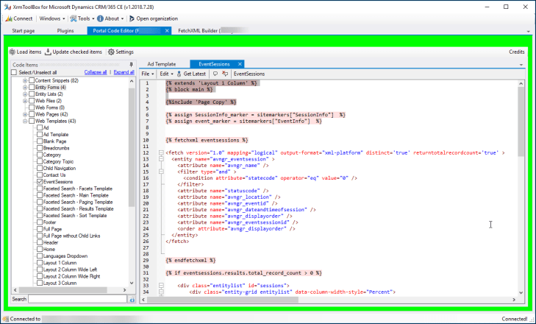The image size is (536, 324).
Task: Collapse the Web Templates node
Action: [25, 121]
